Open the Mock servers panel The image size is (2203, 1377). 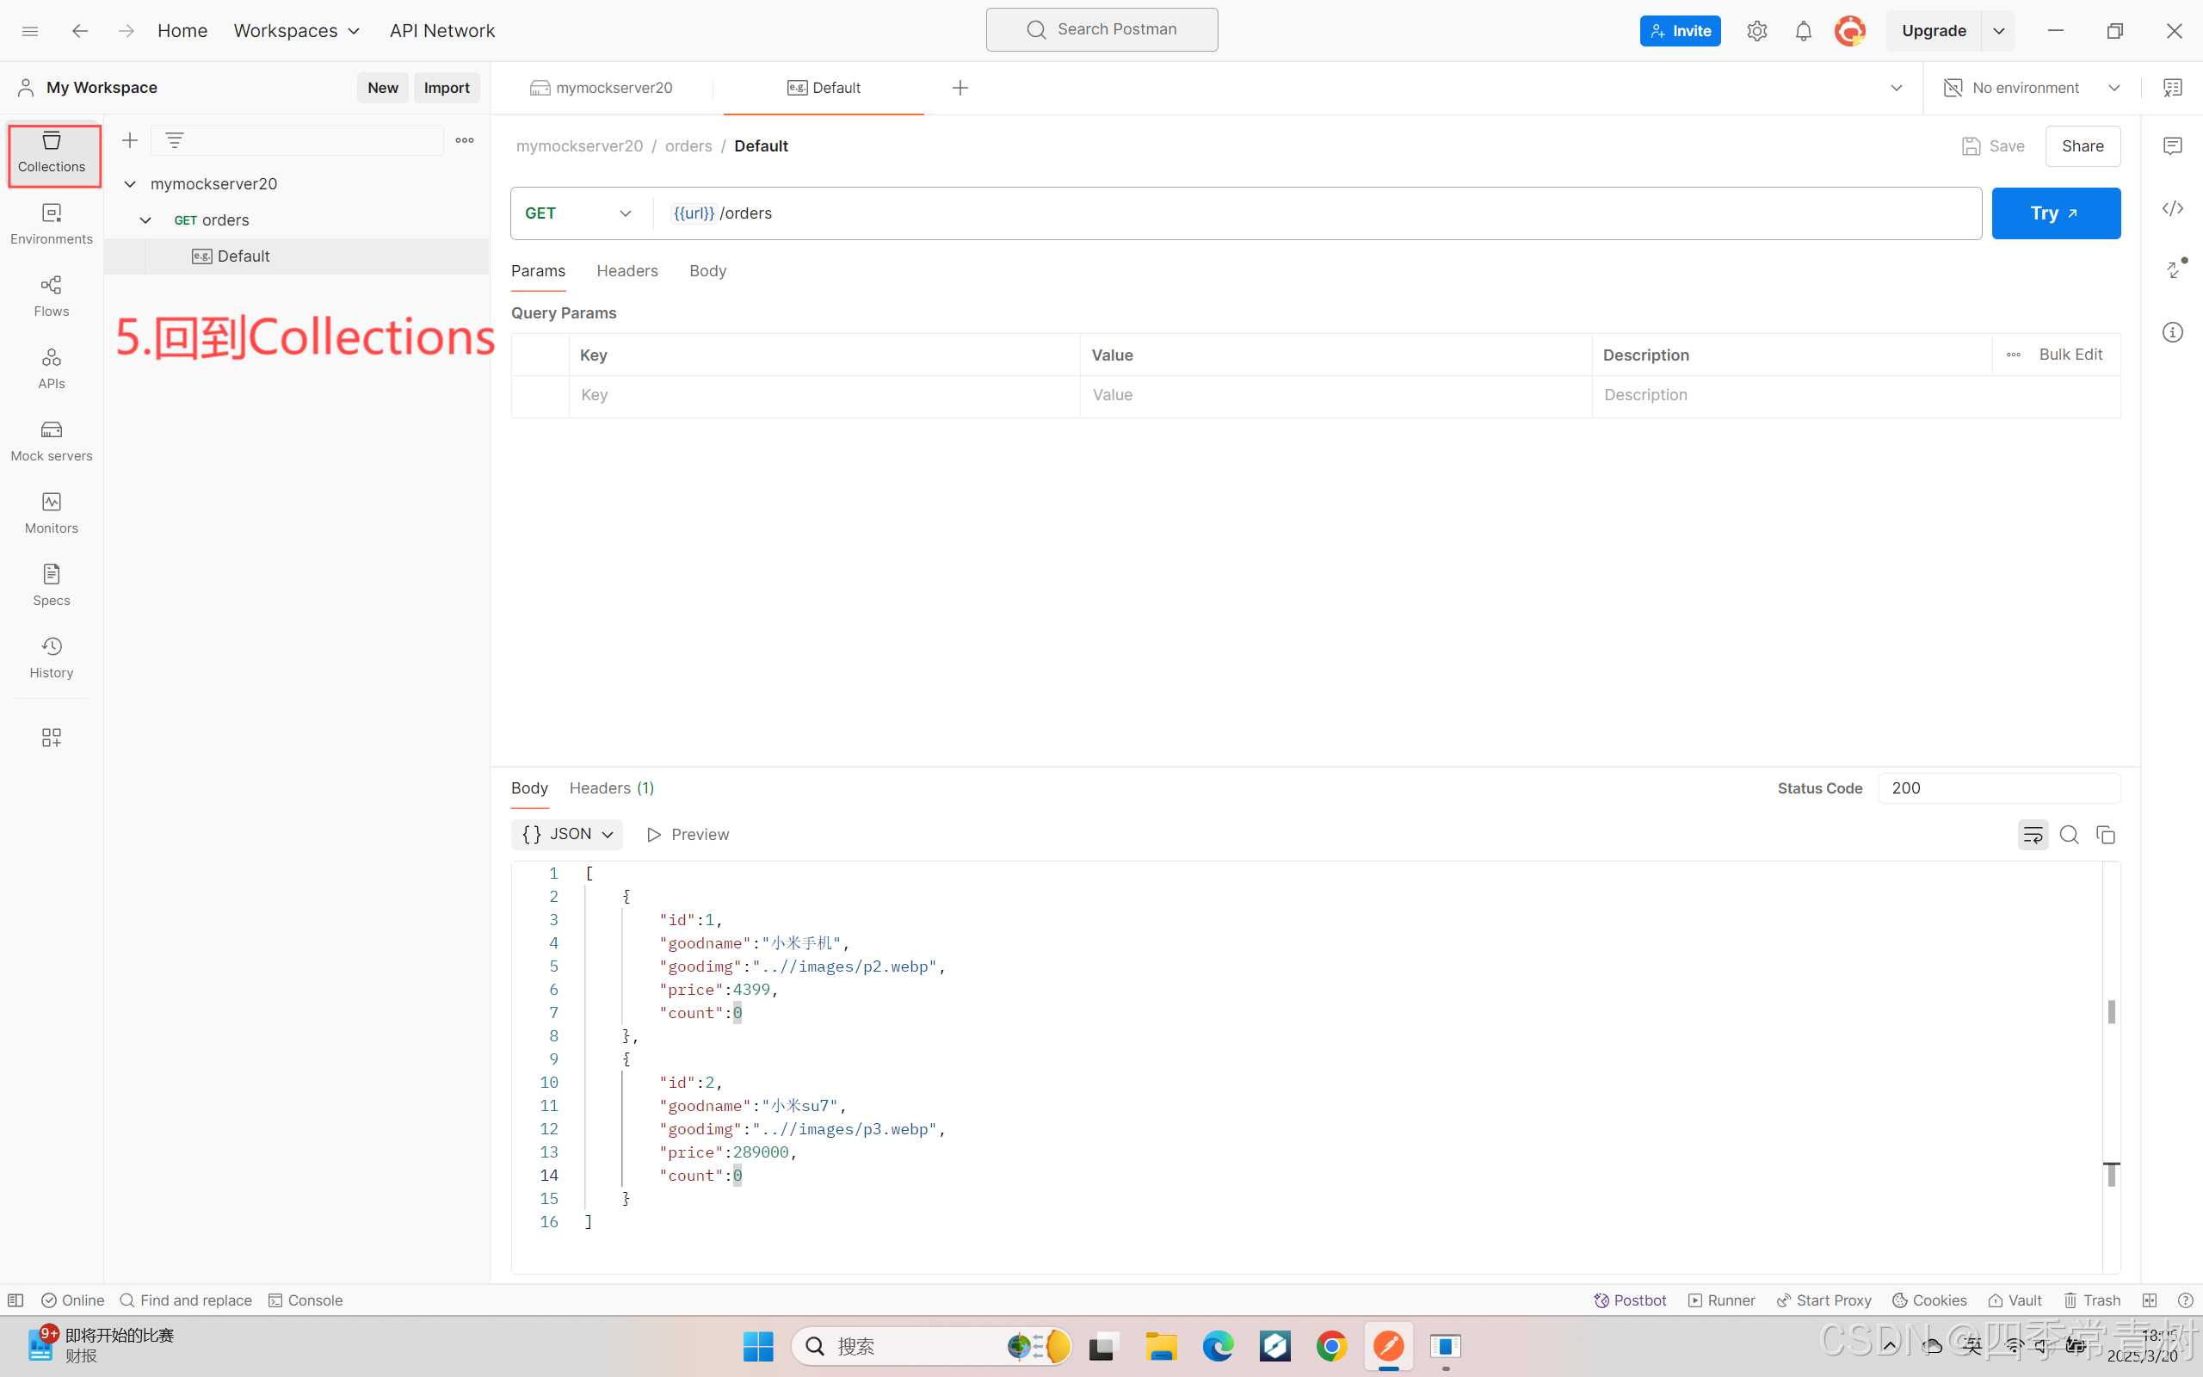50,441
